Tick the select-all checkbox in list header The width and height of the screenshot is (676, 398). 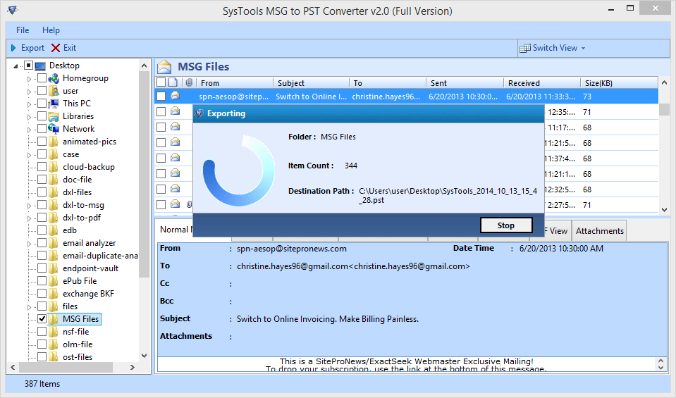[161, 82]
